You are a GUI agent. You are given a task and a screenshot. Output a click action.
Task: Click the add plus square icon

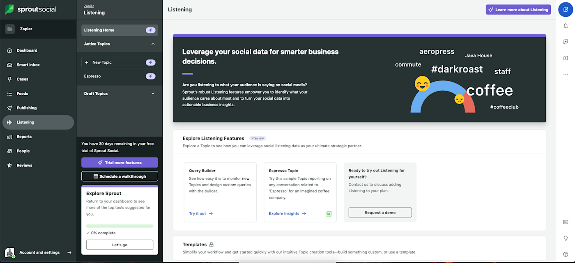coord(566,58)
